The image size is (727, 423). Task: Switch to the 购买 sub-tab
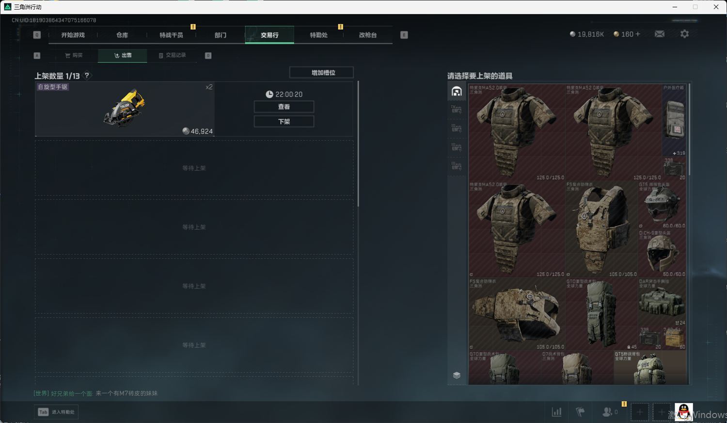pyautogui.click(x=74, y=55)
